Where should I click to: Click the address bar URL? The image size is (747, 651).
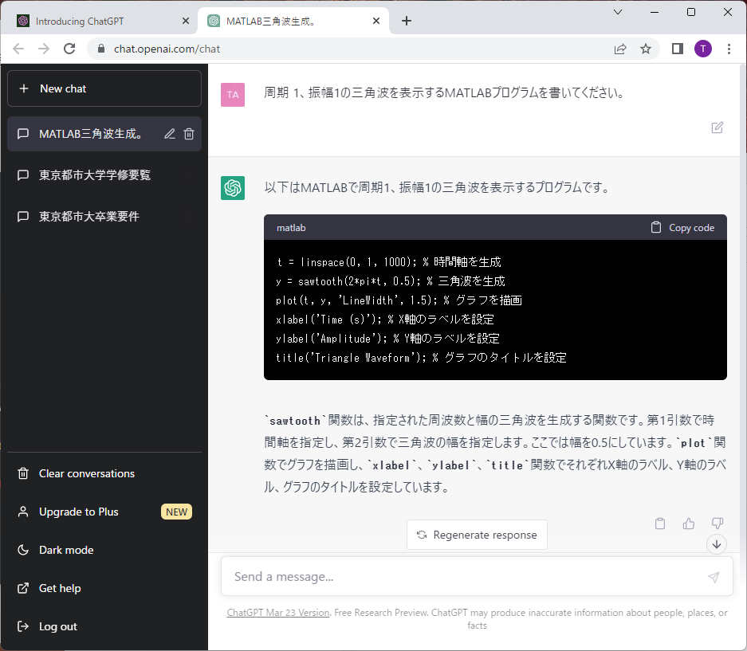pos(167,49)
